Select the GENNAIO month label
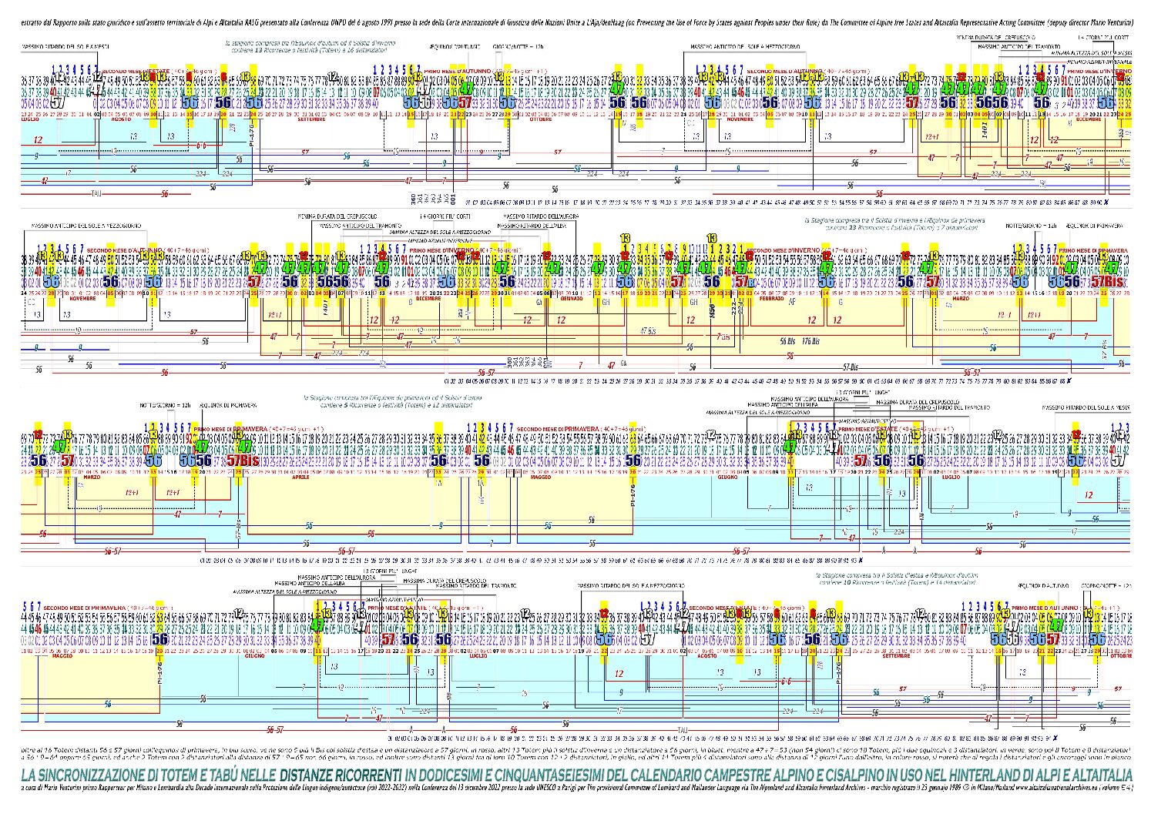The height and width of the screenshot is (814, 1151). pos(571,298)
